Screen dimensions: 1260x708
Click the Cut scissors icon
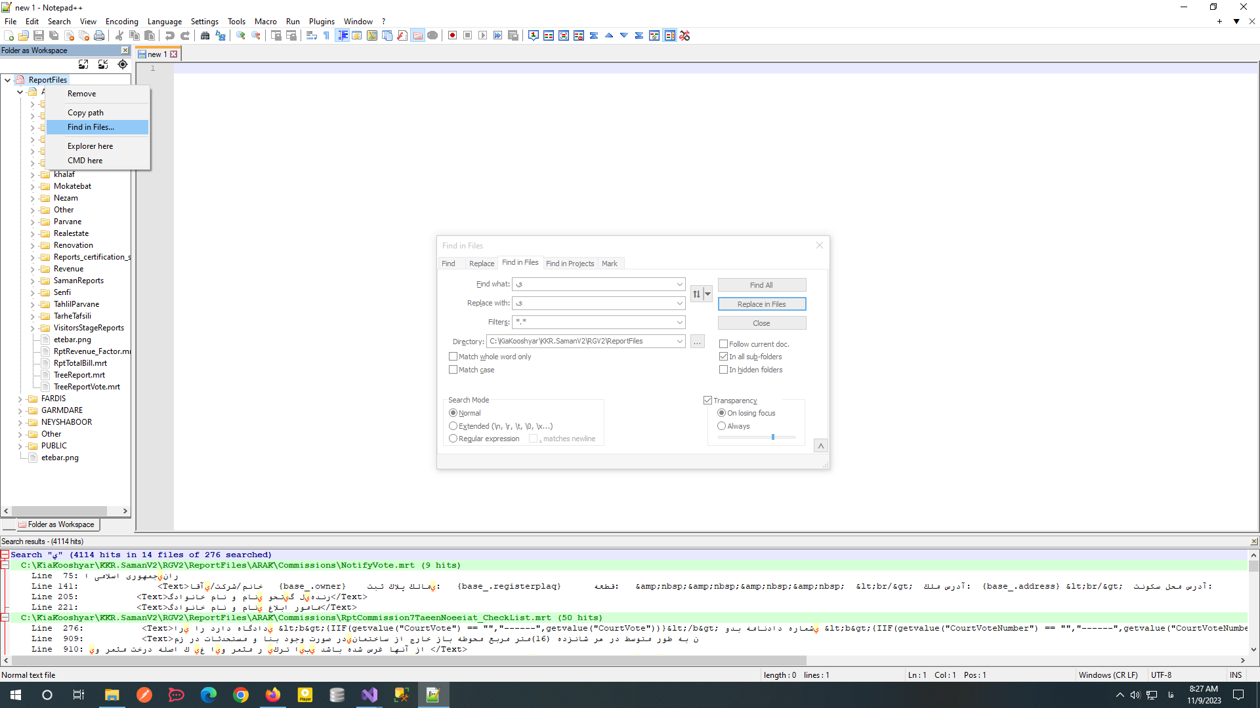(119, 35)
